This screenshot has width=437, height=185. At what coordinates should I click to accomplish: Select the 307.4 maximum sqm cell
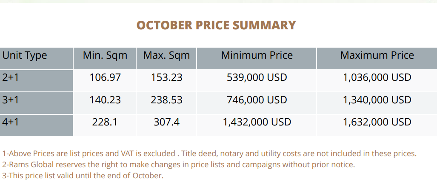click(166, 122)
